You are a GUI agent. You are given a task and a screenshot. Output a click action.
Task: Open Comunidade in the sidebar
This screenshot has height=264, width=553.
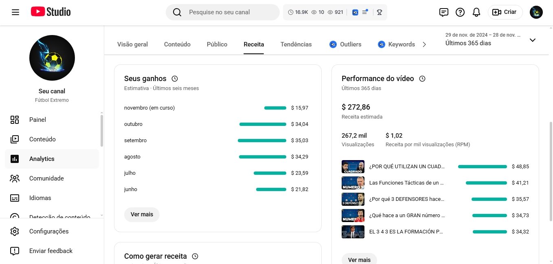click(x=46, y=178)
